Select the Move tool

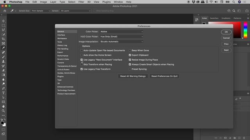tap(4, 21)
